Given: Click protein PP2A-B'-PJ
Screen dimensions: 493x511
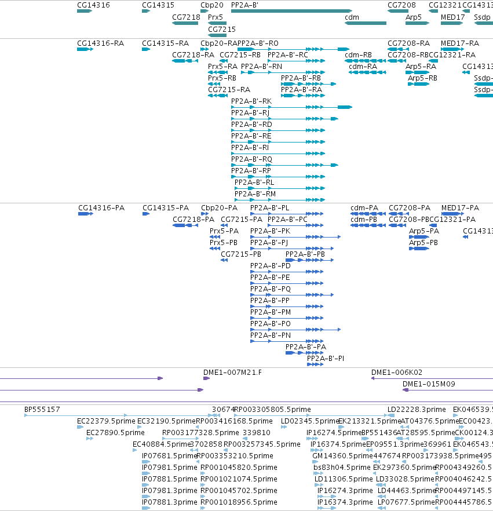Looking at the screenshot, I should pos(269,243).
